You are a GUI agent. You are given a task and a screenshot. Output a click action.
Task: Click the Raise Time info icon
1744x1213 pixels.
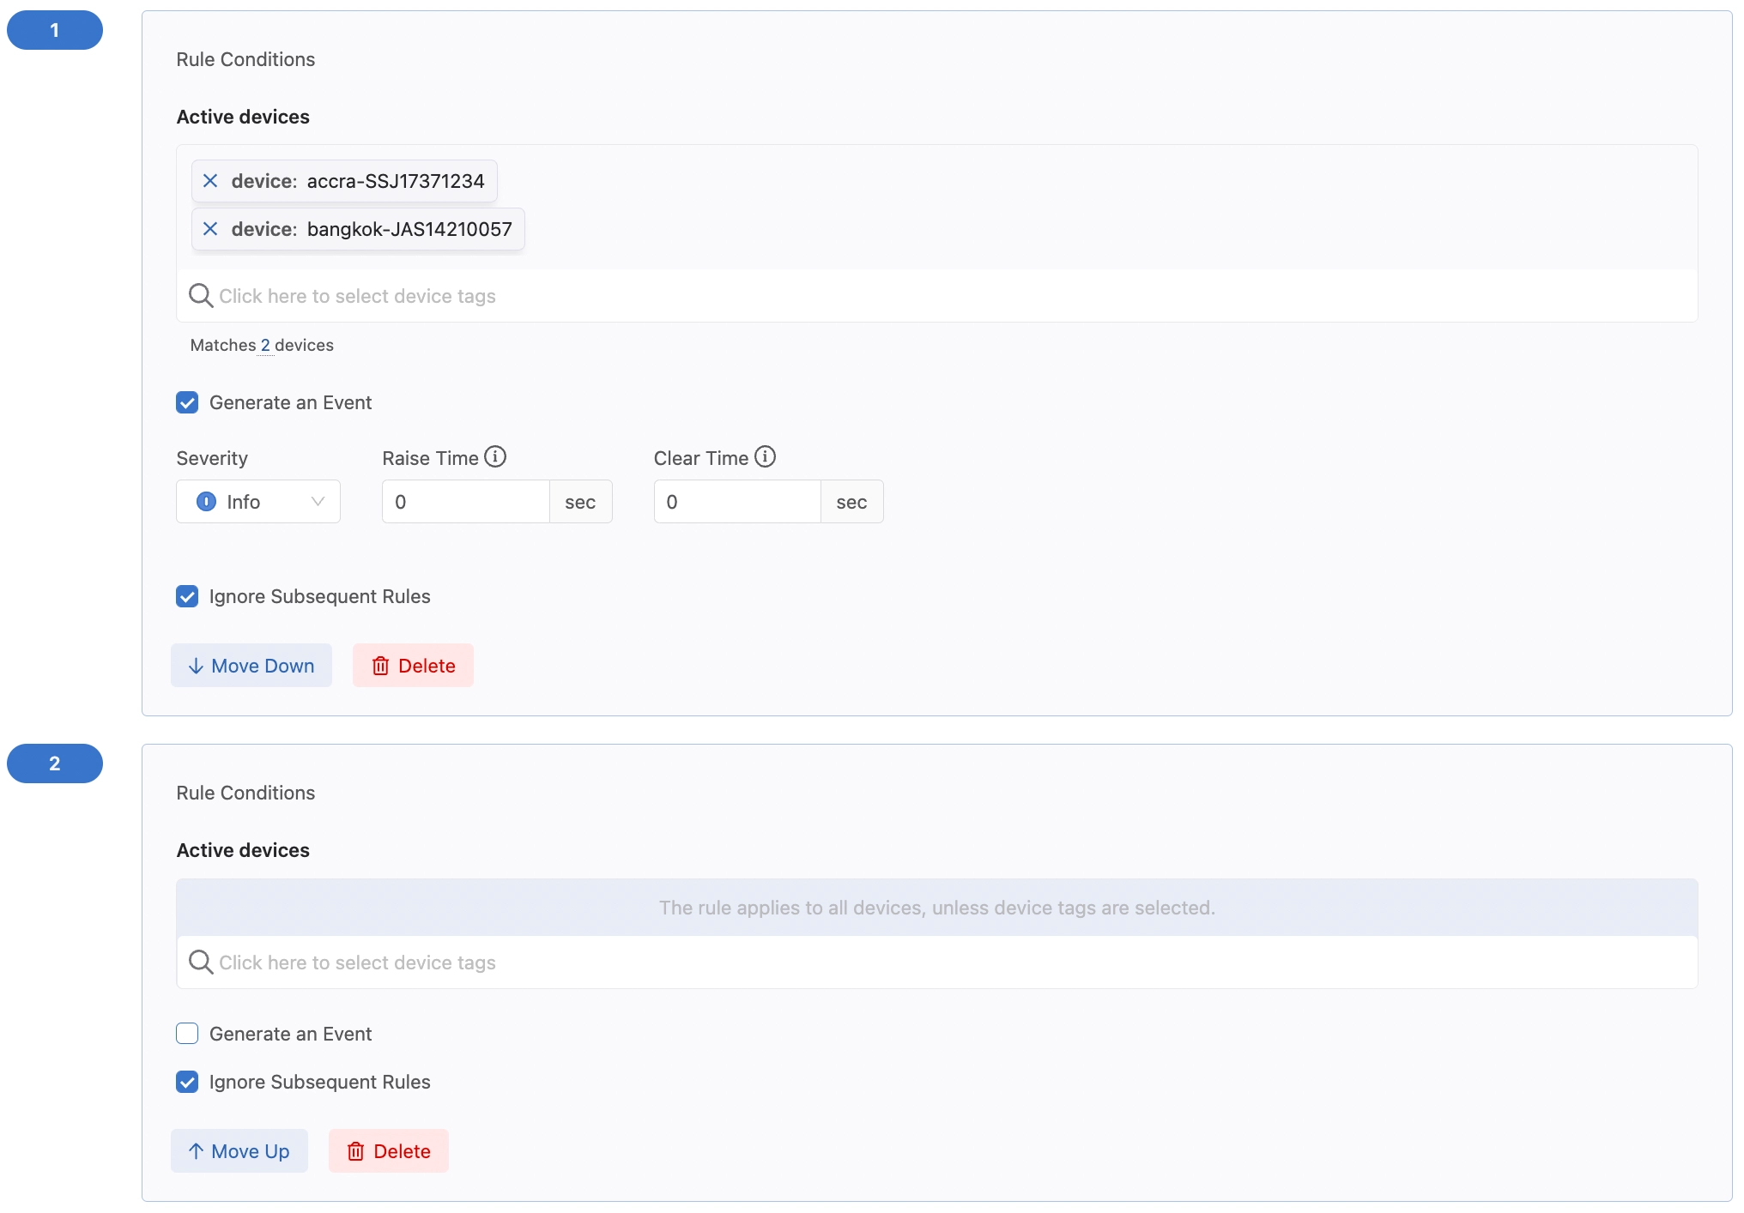coord(495,456)
